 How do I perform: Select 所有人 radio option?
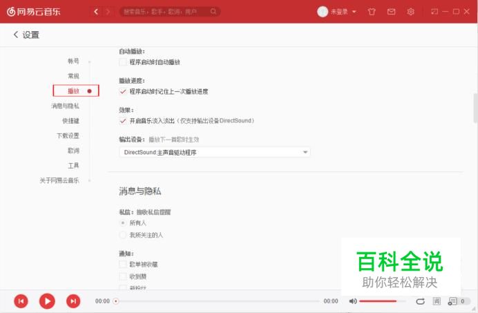[x=122, y=223]
